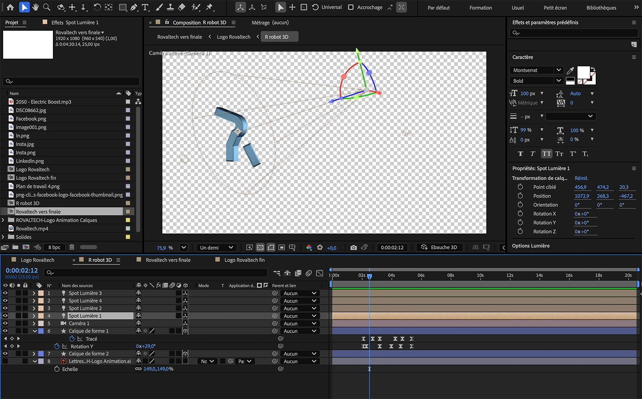The image size is (642, 399).
Task: Expand the ROVALTECH-Logo Animation Calques folder
Action: click(x=3, y=220)
